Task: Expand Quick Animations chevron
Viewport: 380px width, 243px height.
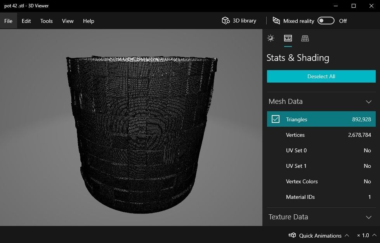Action: pyautogui.click(x=347, y=235)
